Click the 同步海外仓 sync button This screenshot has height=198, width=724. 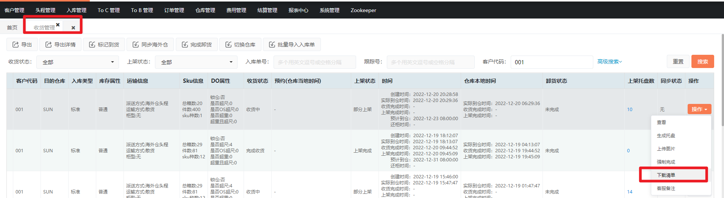coord(150,45)
